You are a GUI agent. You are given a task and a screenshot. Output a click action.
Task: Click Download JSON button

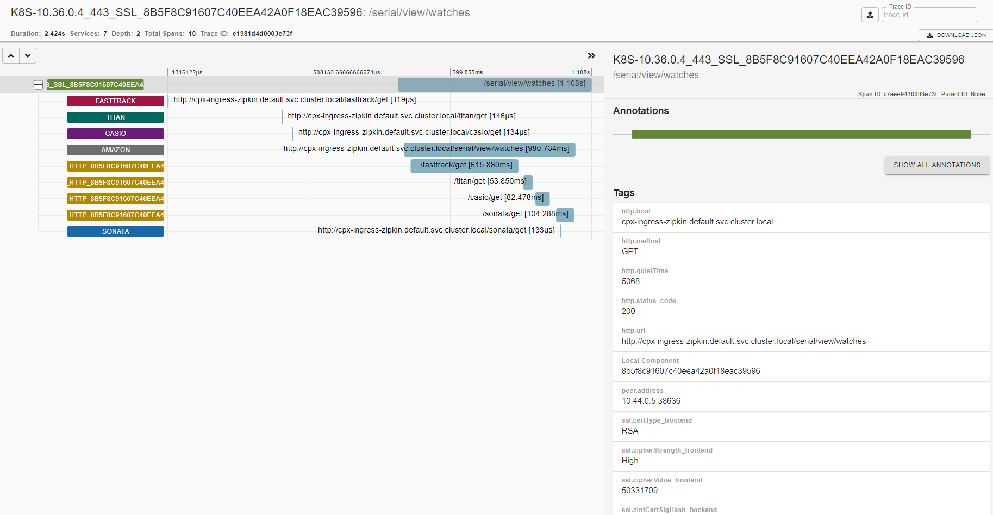coord(956,35)
